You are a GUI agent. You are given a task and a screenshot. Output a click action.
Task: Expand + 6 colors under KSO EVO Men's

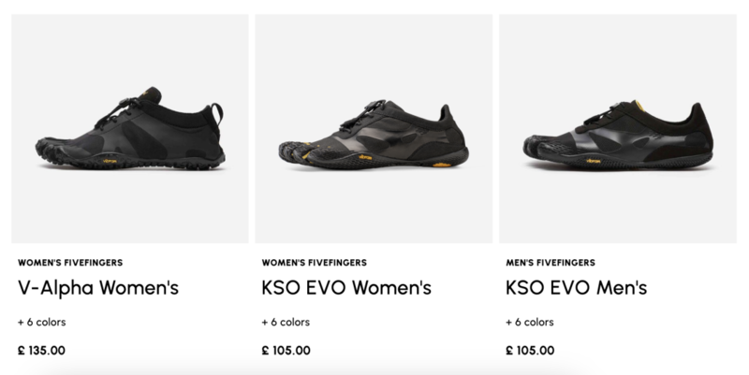click(530, 322)
